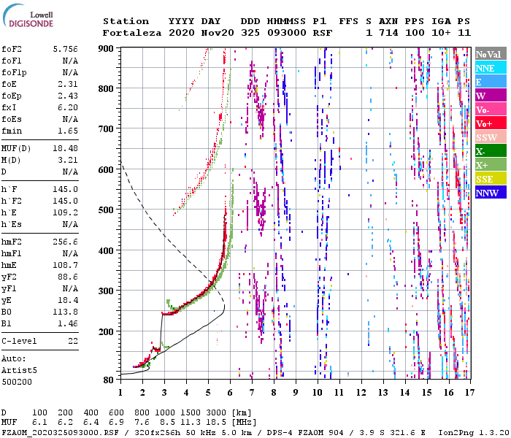Image resolution: width=511 pixels, height=438 pixels.
Task: Click the M(D) value 3.21
Action: 68,160
